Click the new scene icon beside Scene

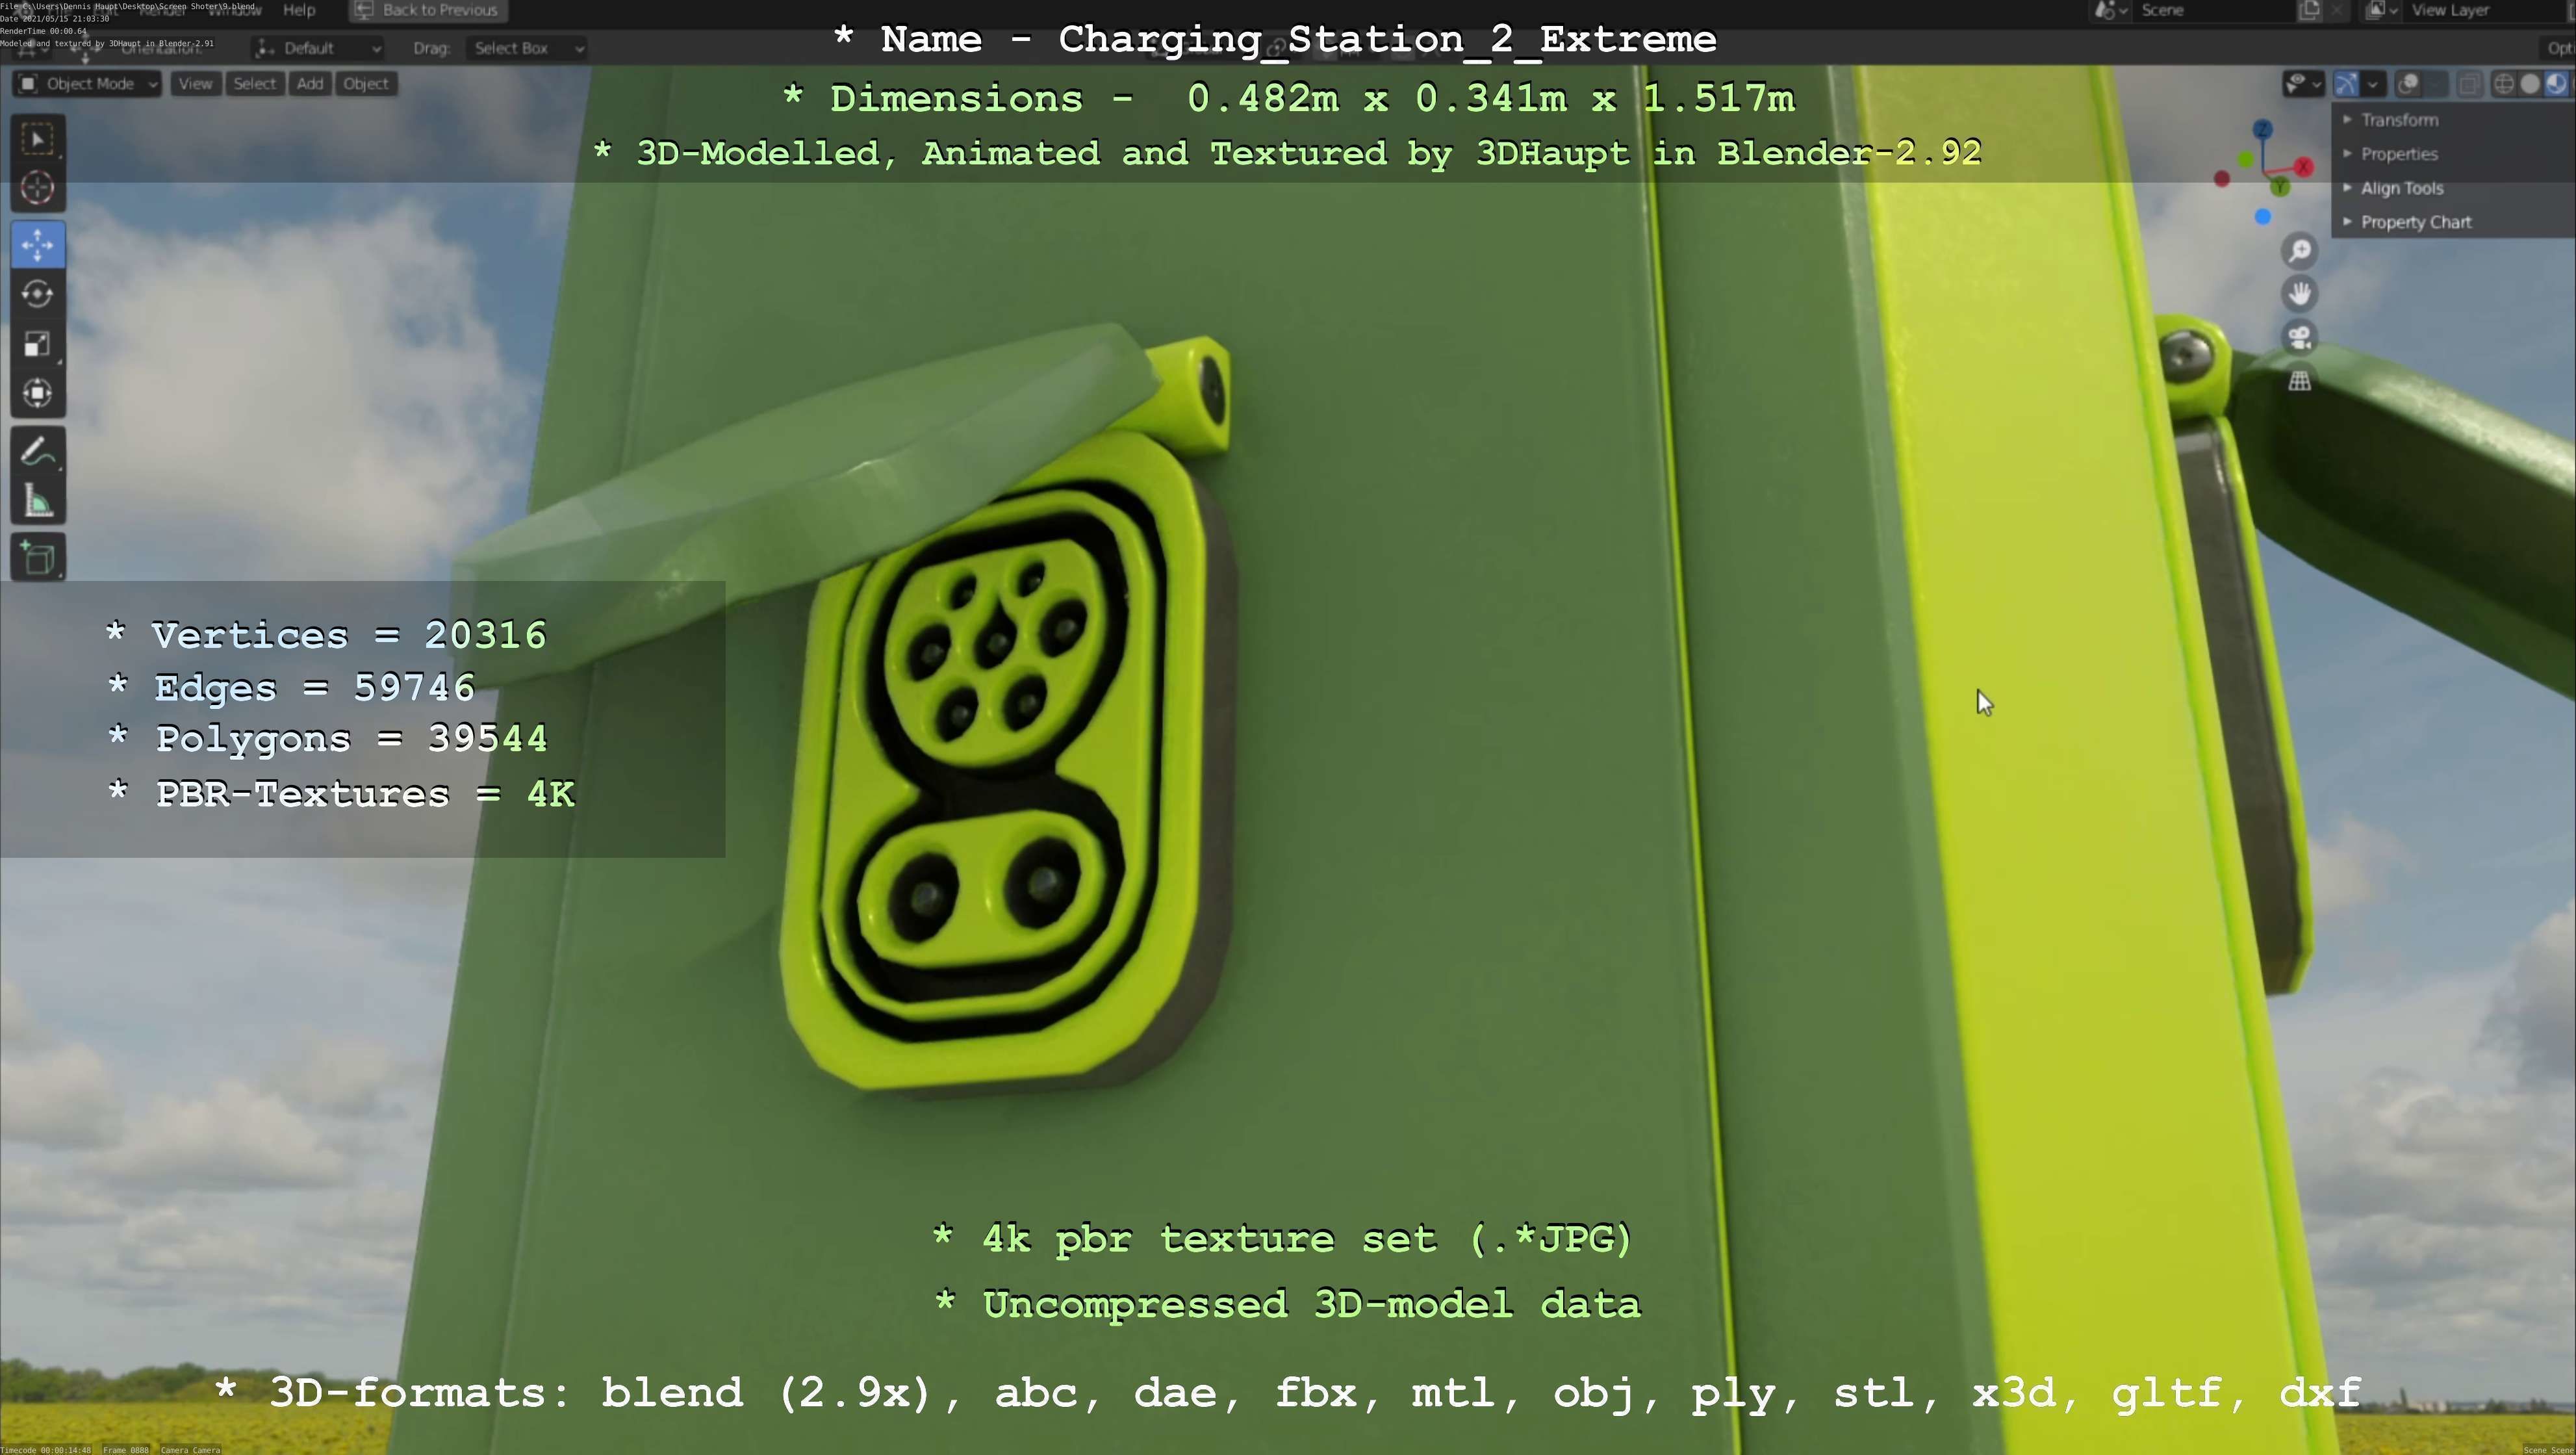click(2309, 10)
